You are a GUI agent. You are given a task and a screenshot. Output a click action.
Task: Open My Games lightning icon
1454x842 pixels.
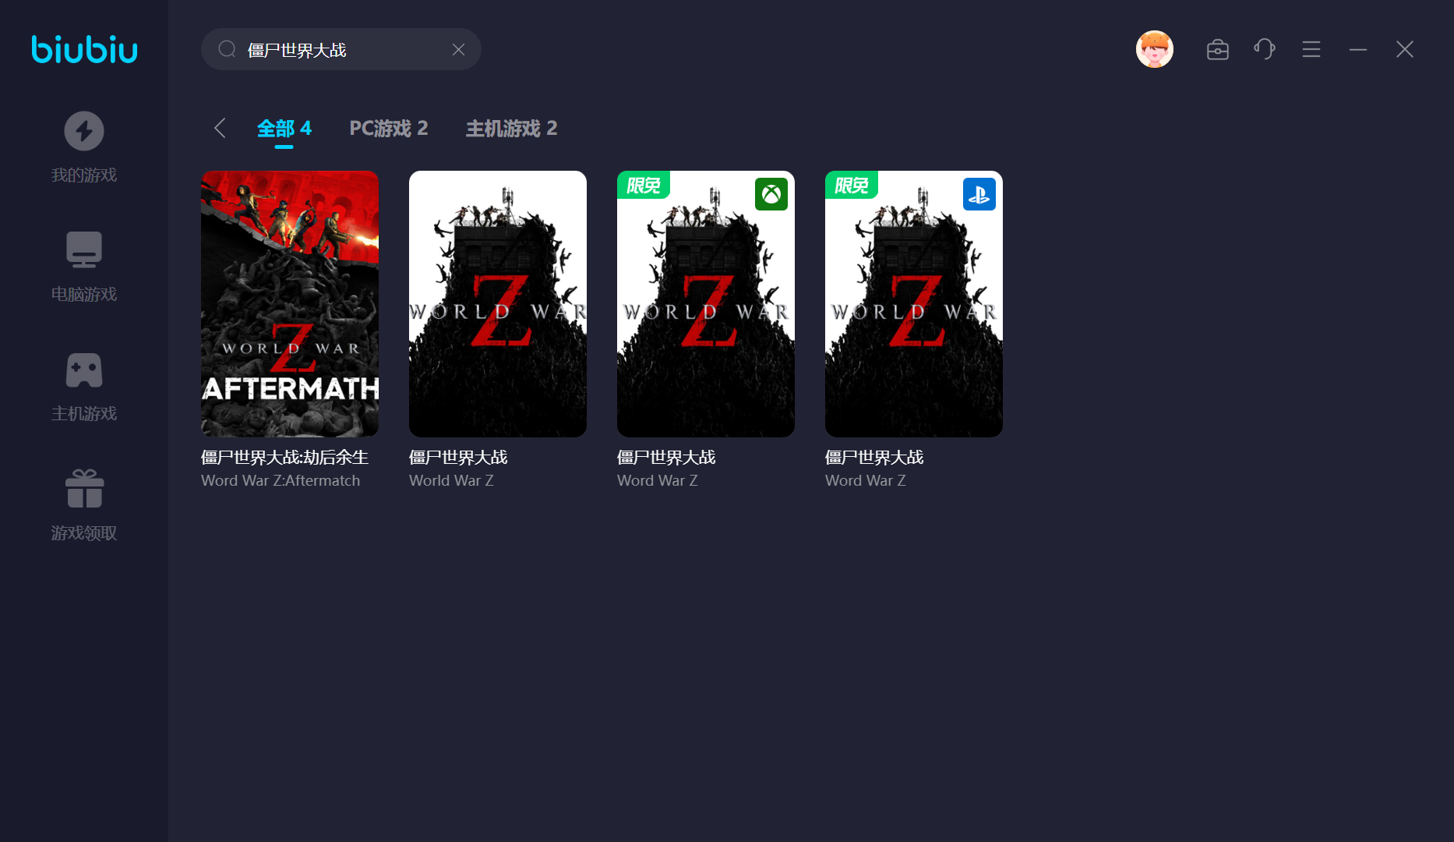(84, 130)
